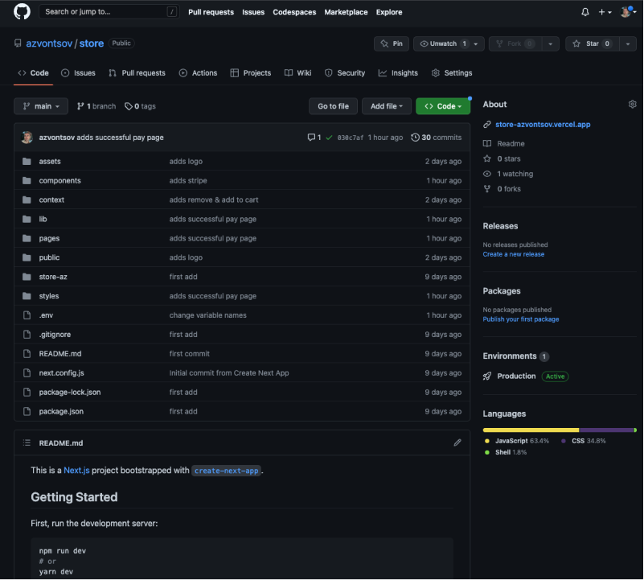Open the pages folder
The image size is (644, 580).
pos(49,238)
